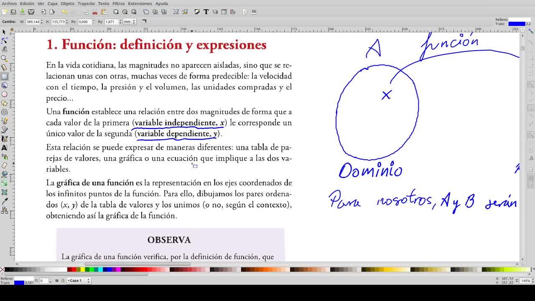535x301 pixels.
Task: Click the blue Trazo stroke indicator
Action: point(19,283)
